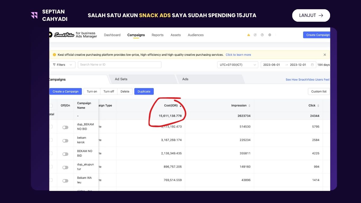Click the Cost(IDR) sort arrow
This screenshot has height=203, width=361.
coord(181,106)
